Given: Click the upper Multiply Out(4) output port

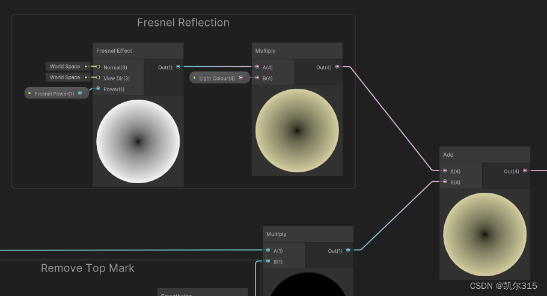Looking at the screenshot, I should pos(337,67).
